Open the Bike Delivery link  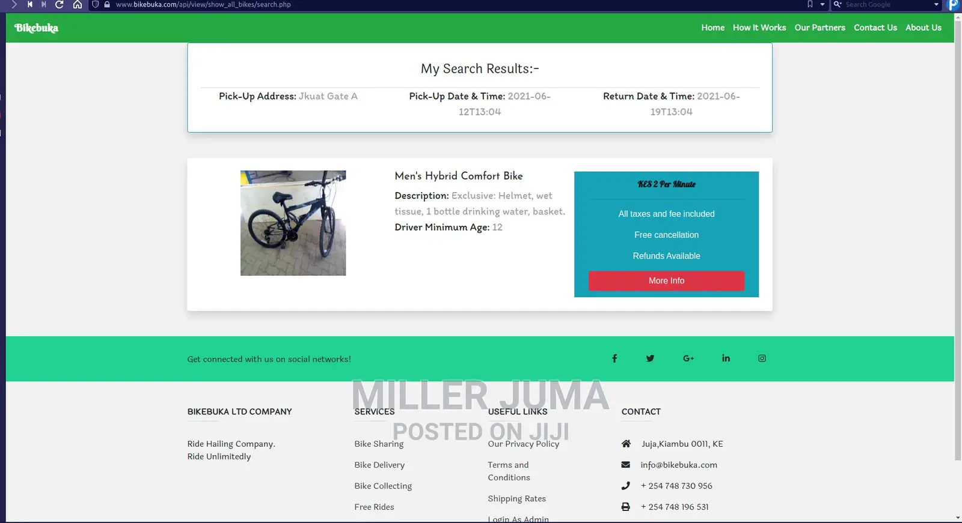pos(379,465)
